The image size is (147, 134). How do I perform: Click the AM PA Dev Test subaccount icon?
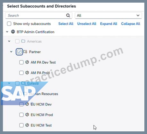click(27, 62)
